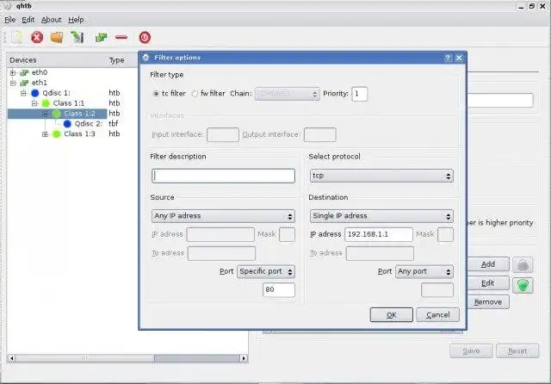Click the grey icon button beside Add
The image size is (551, 384).
523,265
